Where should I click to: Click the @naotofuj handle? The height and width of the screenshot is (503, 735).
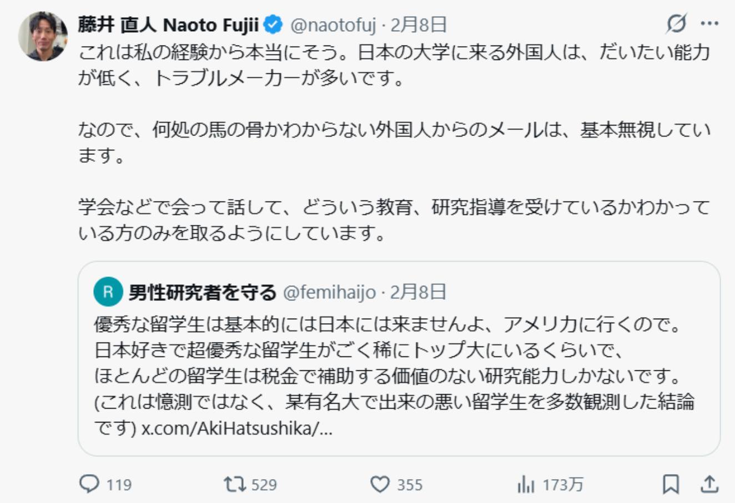333,24
